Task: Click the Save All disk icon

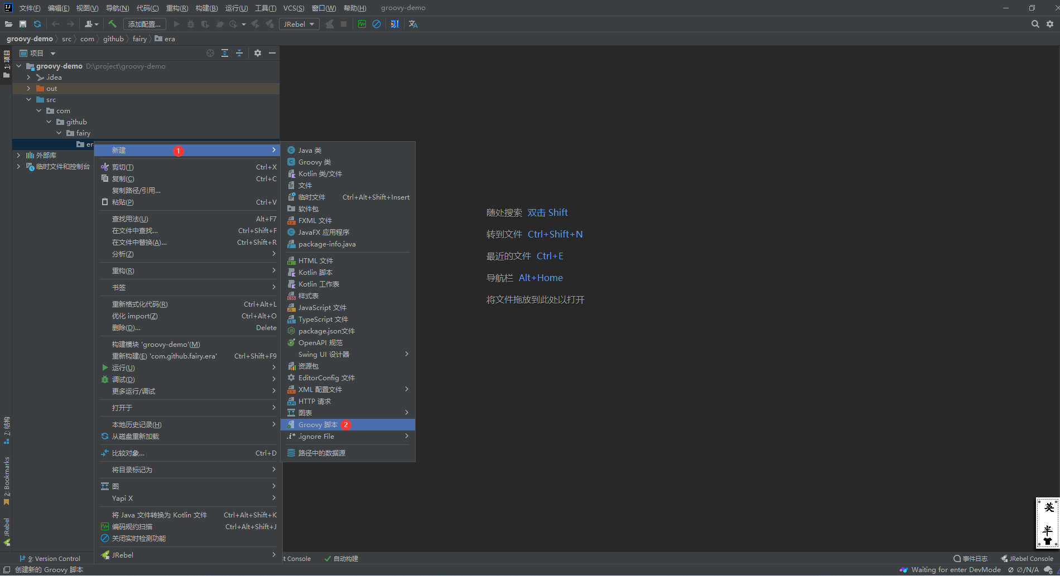Action: click(23, 24)
